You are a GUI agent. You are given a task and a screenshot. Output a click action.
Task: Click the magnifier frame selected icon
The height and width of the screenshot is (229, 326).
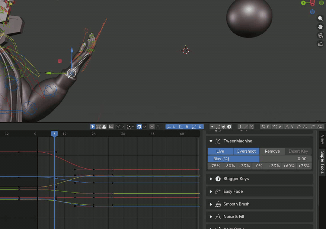point(223,126)
